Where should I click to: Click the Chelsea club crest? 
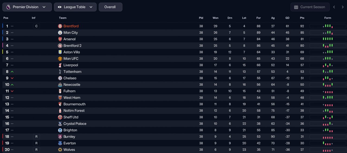click(x=60, y=78)
